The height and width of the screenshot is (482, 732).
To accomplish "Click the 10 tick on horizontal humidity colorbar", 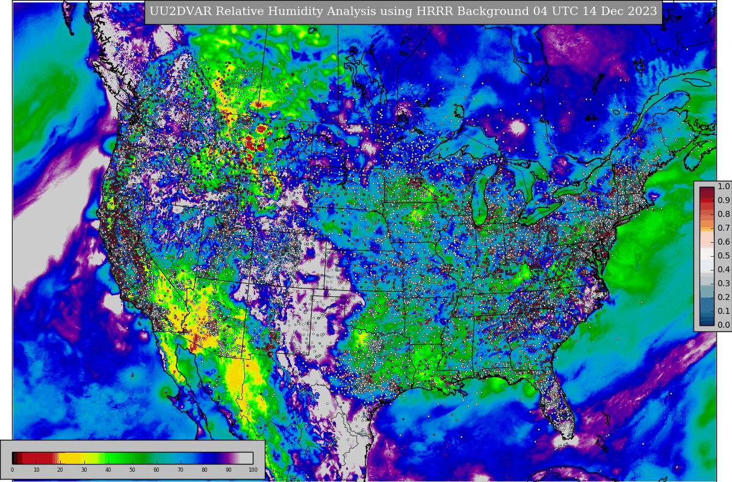I will click(x=36, y=470).
